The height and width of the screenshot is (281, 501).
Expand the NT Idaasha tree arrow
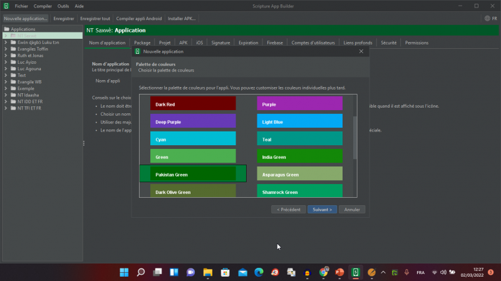coord(6,95)
